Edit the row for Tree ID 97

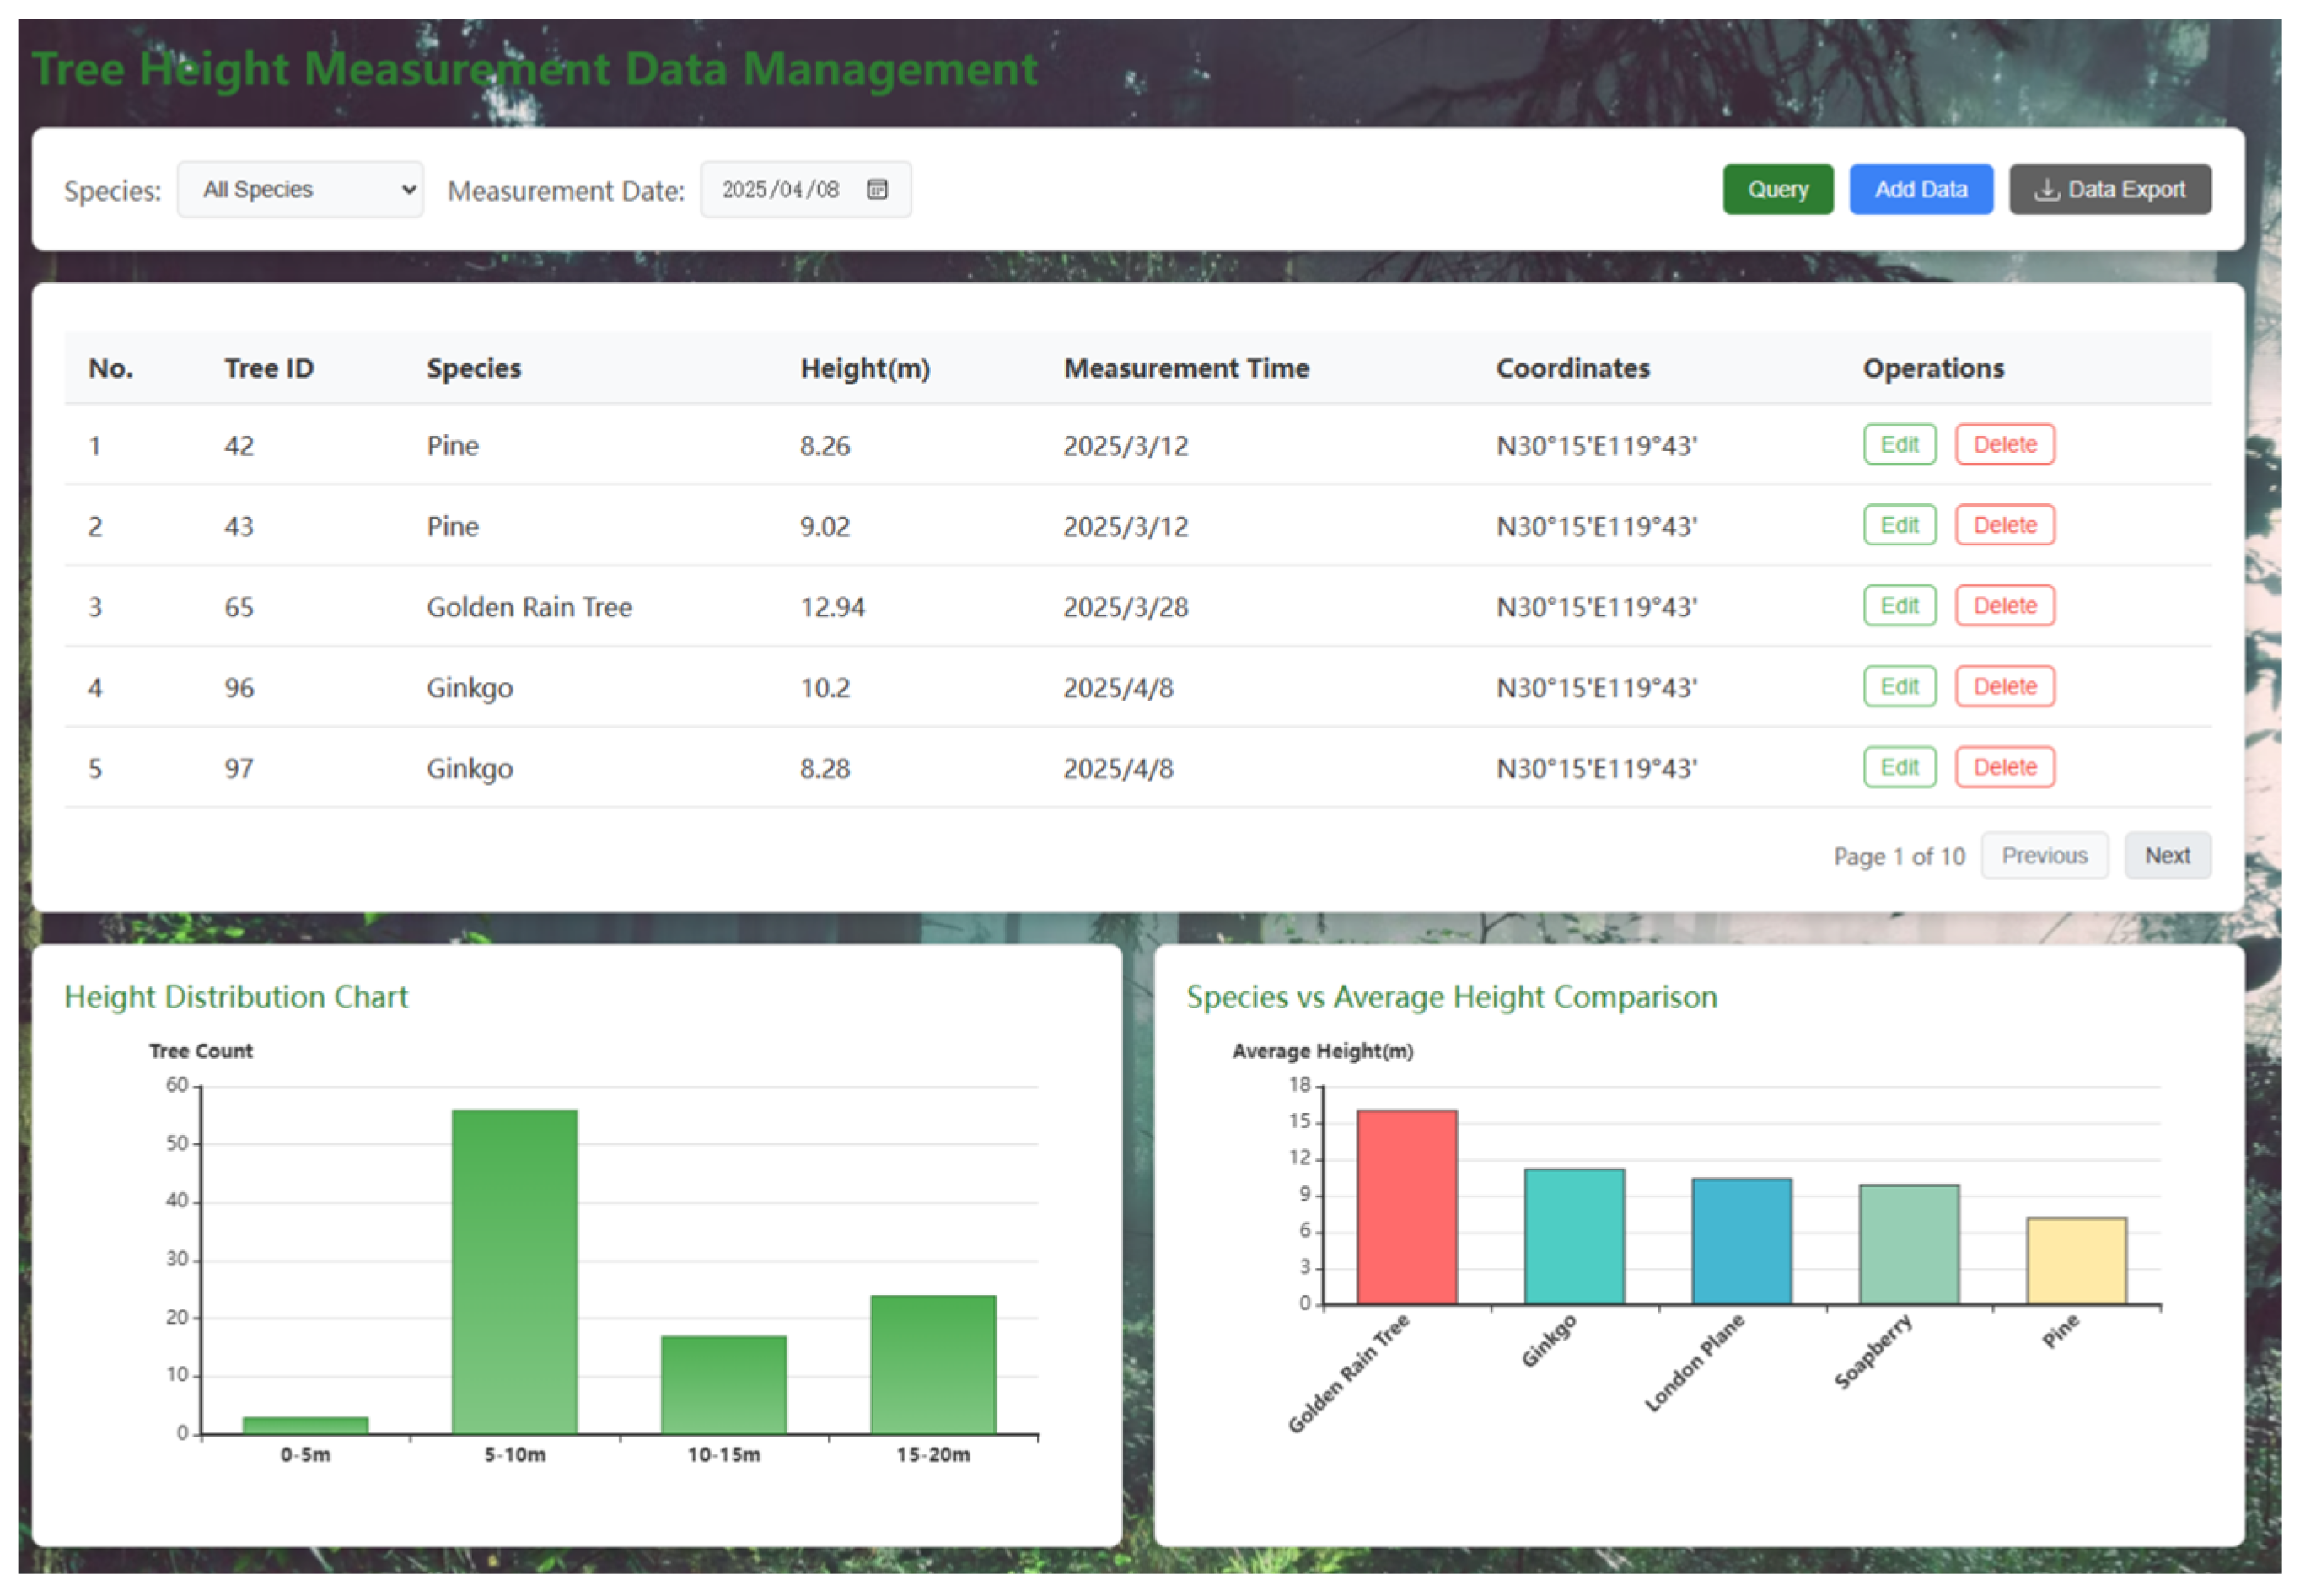click(x=1899, y=767)
